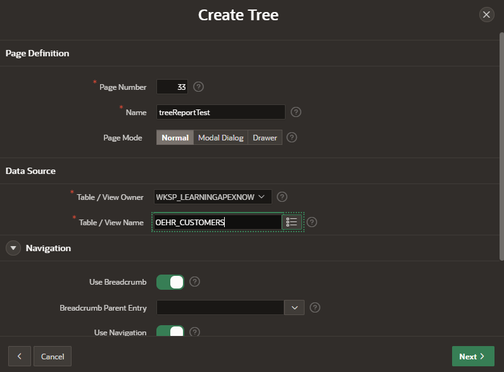Click the Use Breadcrumb label
This screenshot has width=504, height=372.
[118, 282]
